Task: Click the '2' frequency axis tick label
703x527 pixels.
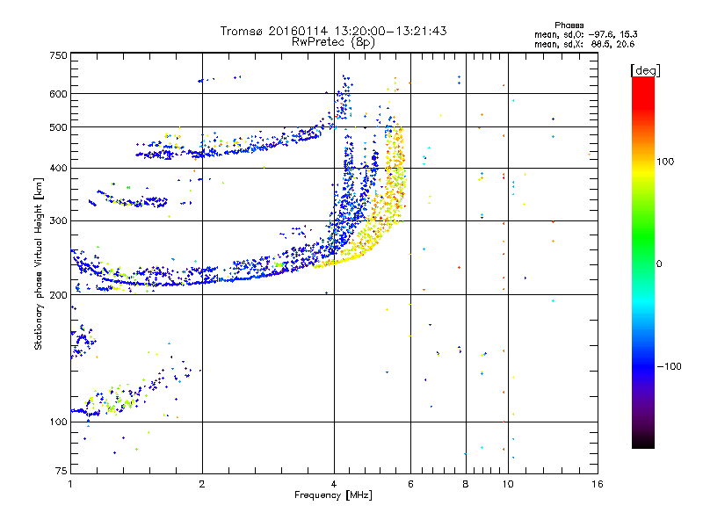Action: 202,484
